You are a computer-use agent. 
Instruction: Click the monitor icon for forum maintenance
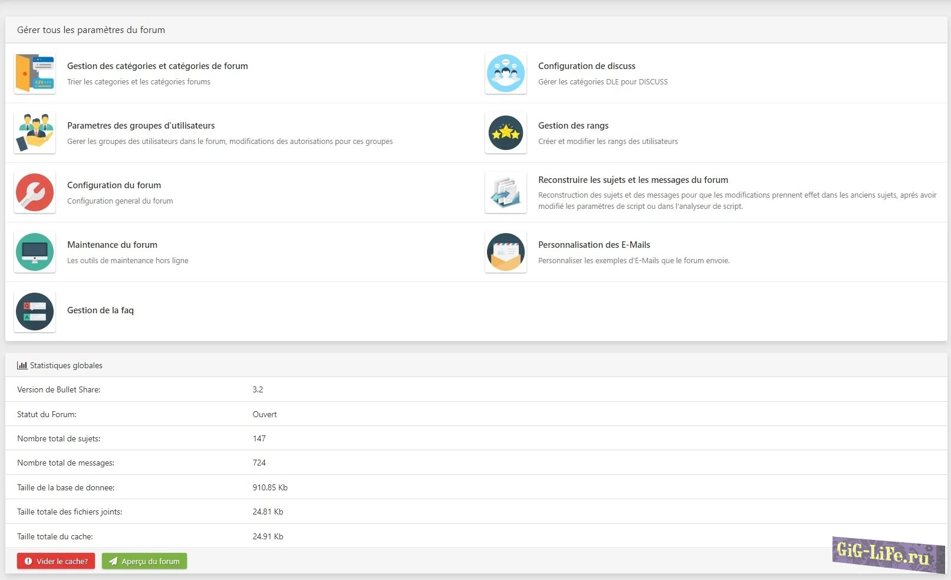[x=35, y=252]
